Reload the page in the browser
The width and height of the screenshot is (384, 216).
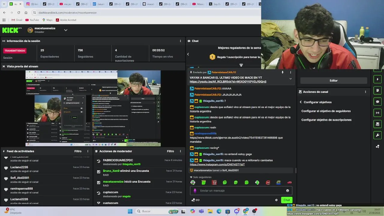pyautogui.click(x=19, y=13)
